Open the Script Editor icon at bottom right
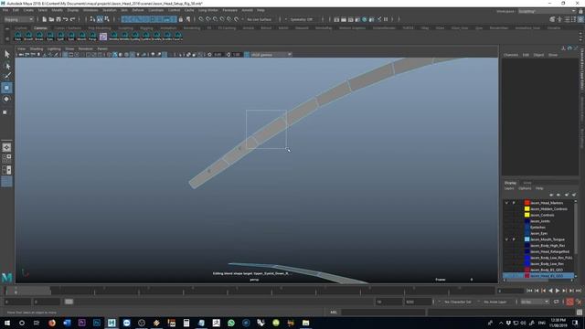The width and height of the screenshot is (585, 329). coord(580,313)
